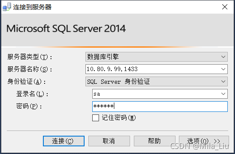The width and height of the screenshot is (235, 154).
Task: Open the 服务器类型 dropdown showing 数据库引擎
Action: point(156,57)
